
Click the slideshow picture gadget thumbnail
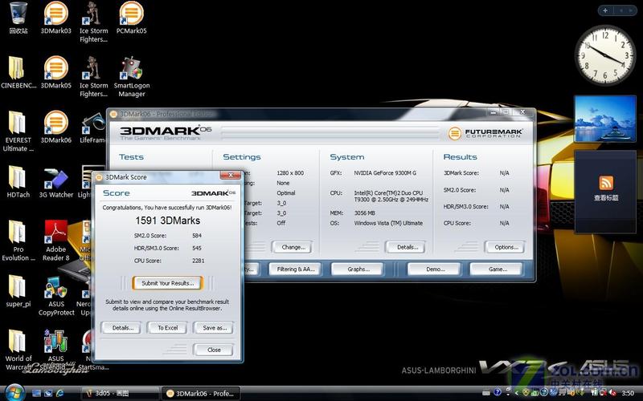coord(605,119)
